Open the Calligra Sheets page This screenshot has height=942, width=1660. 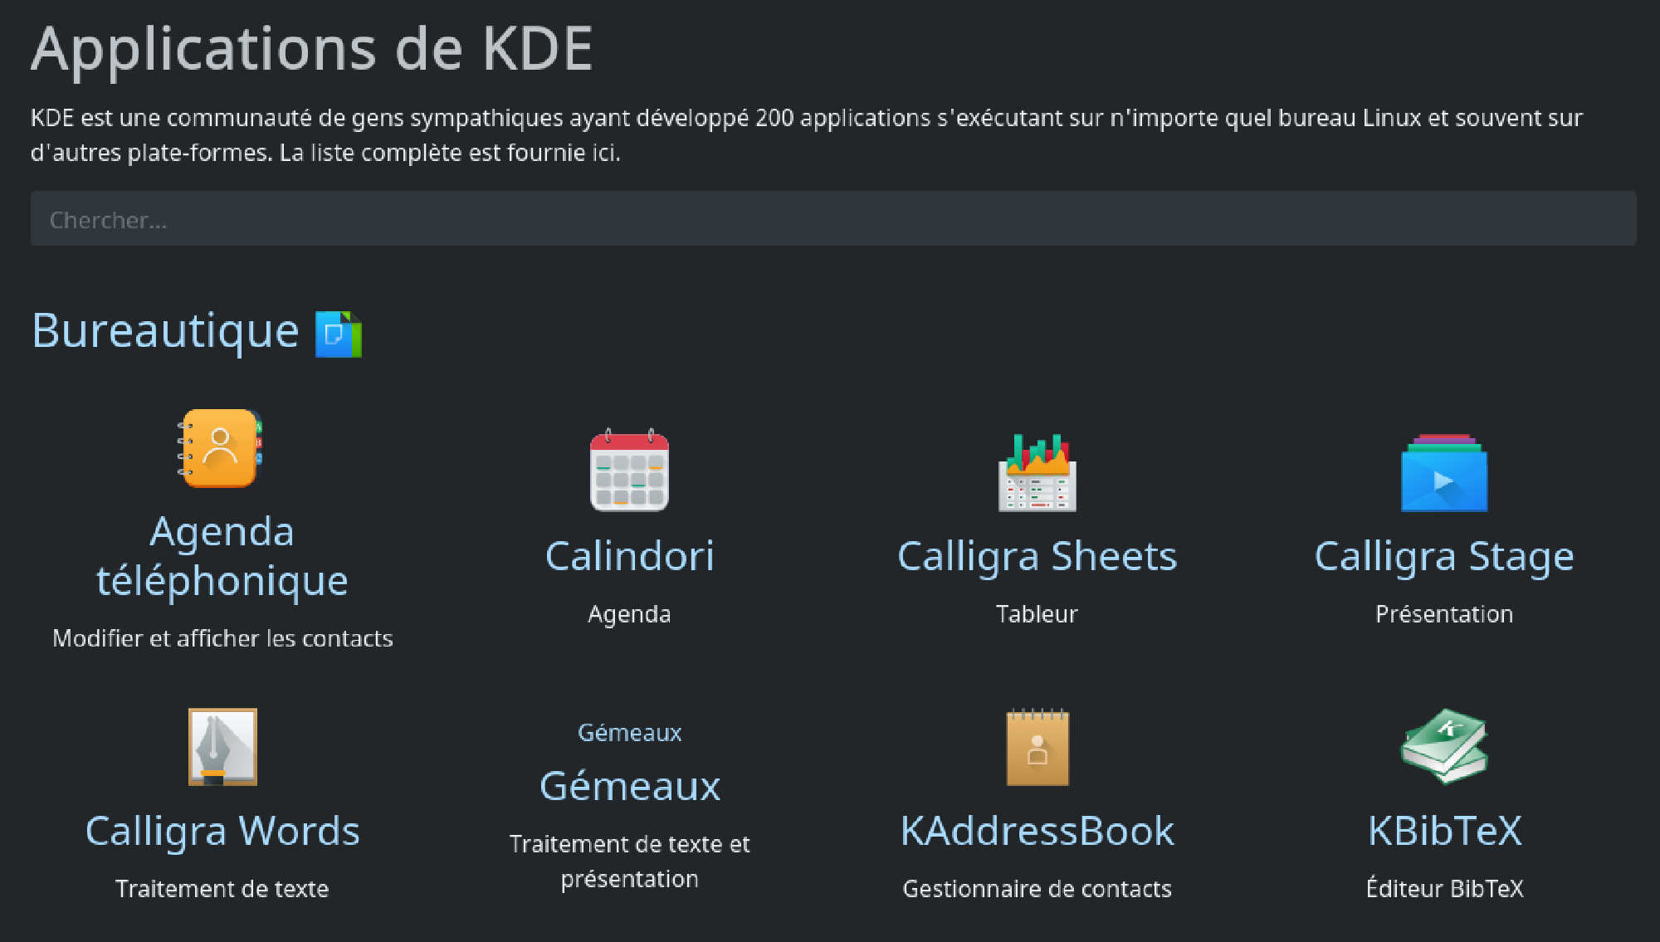click(x=1037, y=556)
